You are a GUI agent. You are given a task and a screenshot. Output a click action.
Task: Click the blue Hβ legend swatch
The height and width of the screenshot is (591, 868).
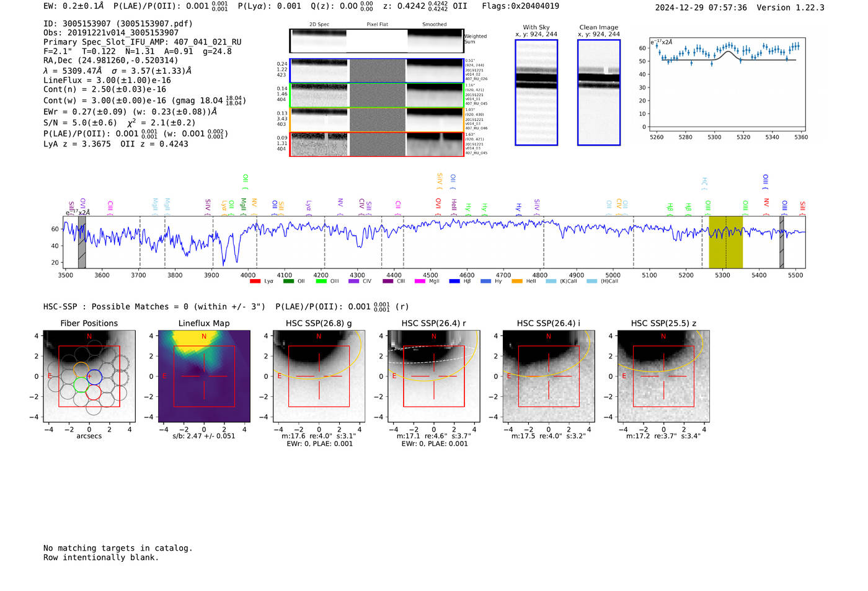click(x=454, y=282)
